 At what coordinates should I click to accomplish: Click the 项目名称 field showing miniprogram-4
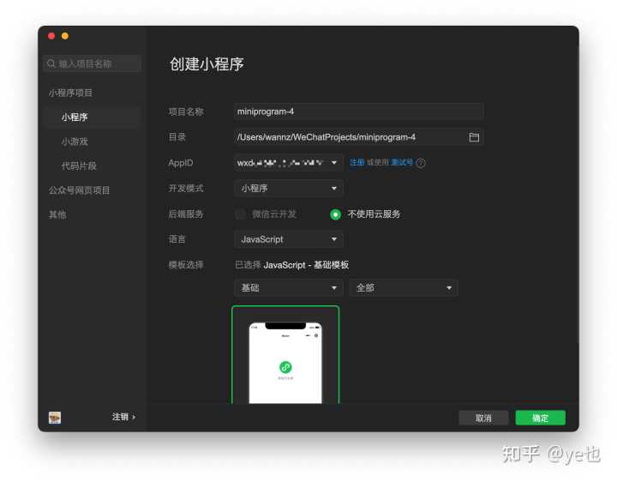tap(359, 111)
